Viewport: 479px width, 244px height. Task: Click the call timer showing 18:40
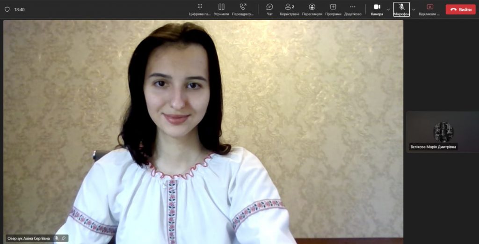click(x=20, y=9)
